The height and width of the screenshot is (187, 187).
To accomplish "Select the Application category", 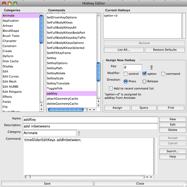I will (21, 21).
